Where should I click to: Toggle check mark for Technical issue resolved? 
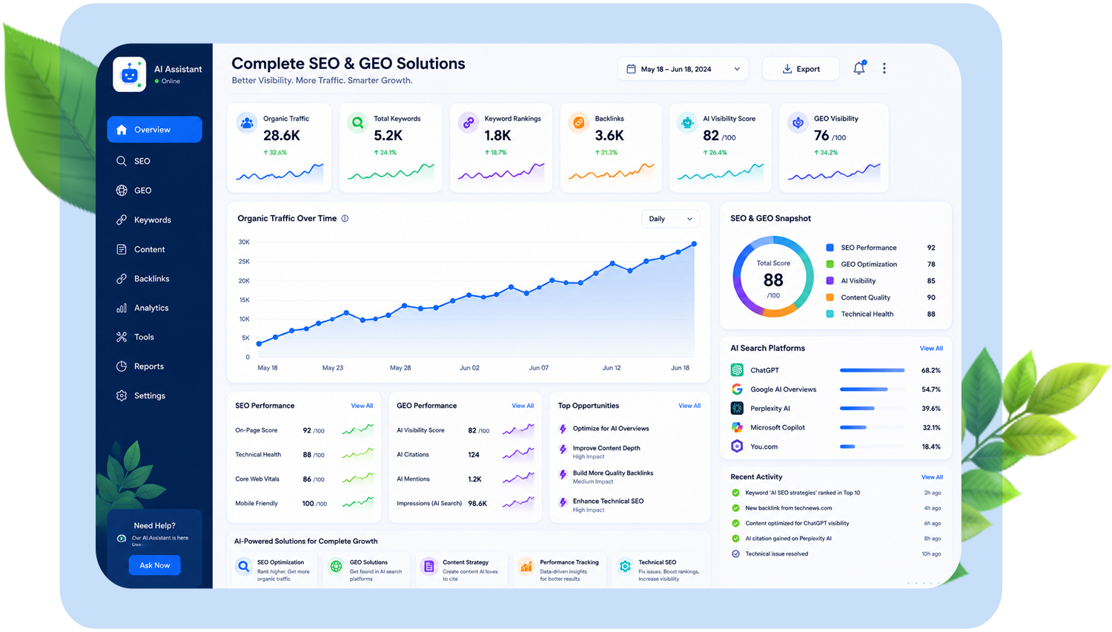[x=735, y=554]
